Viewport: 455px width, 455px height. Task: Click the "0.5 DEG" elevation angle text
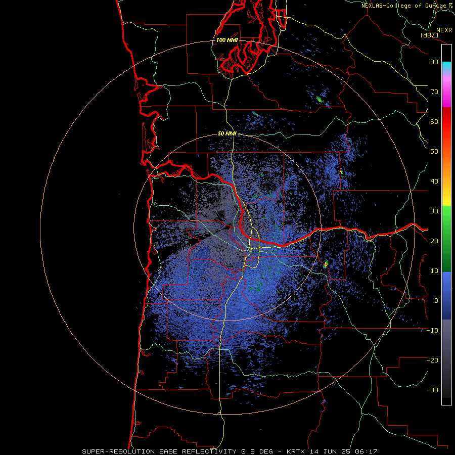pos(257,451)
